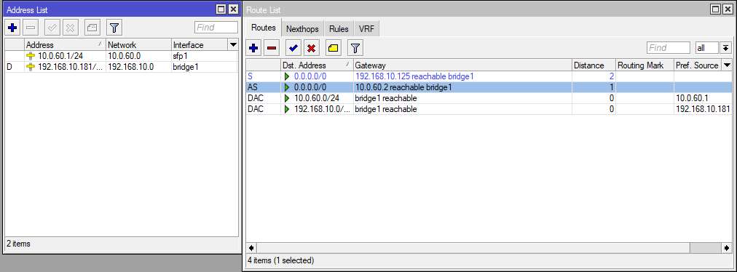Viewport: 737px width, 272px height.
Task: Open the 'all' filter dropdown in Route List
Action: pyautogui.click(x=726, y=48)
